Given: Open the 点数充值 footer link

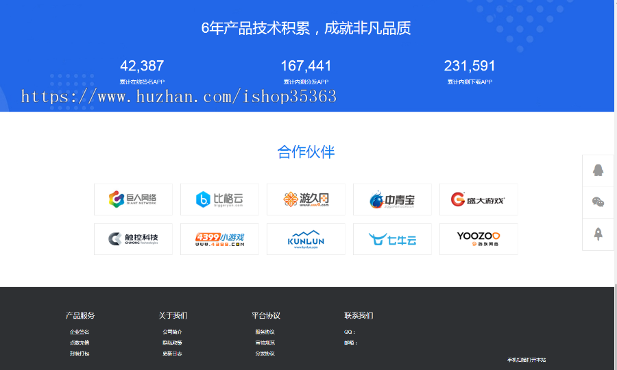Looking at the screenshot, I should [x=80, y=343].
